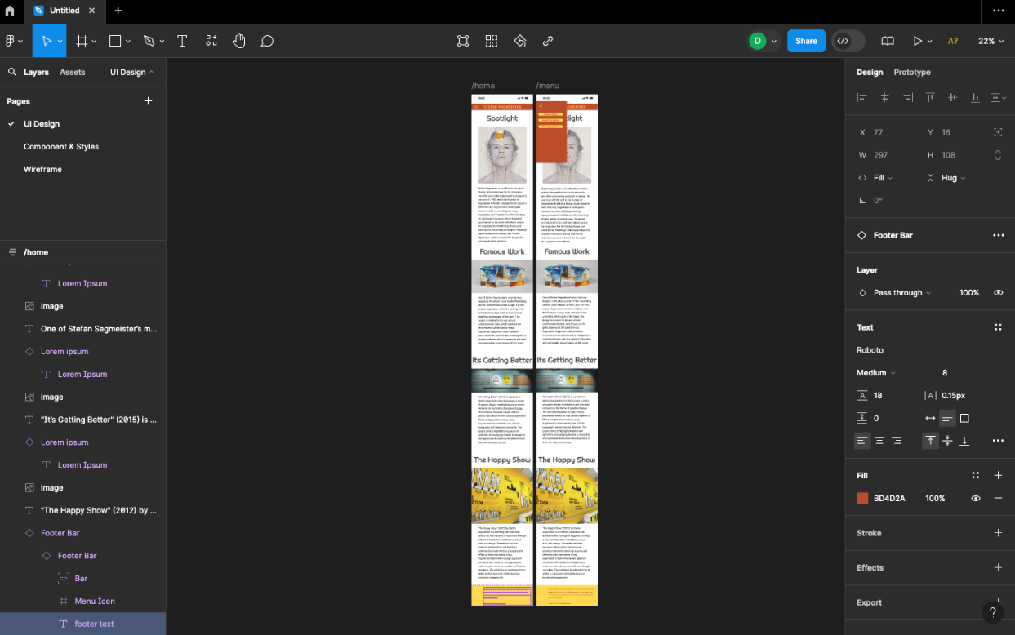The width and height of the screenshot is (1015, 635).
Task: Open the Figma home icon
Action: pyautogui.click(x=10, y=11)
